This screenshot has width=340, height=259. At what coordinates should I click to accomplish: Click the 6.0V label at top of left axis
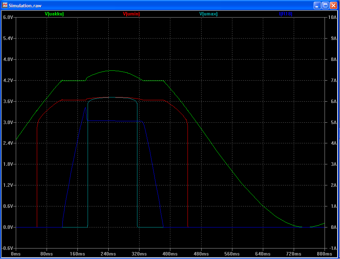coord(9,17)
